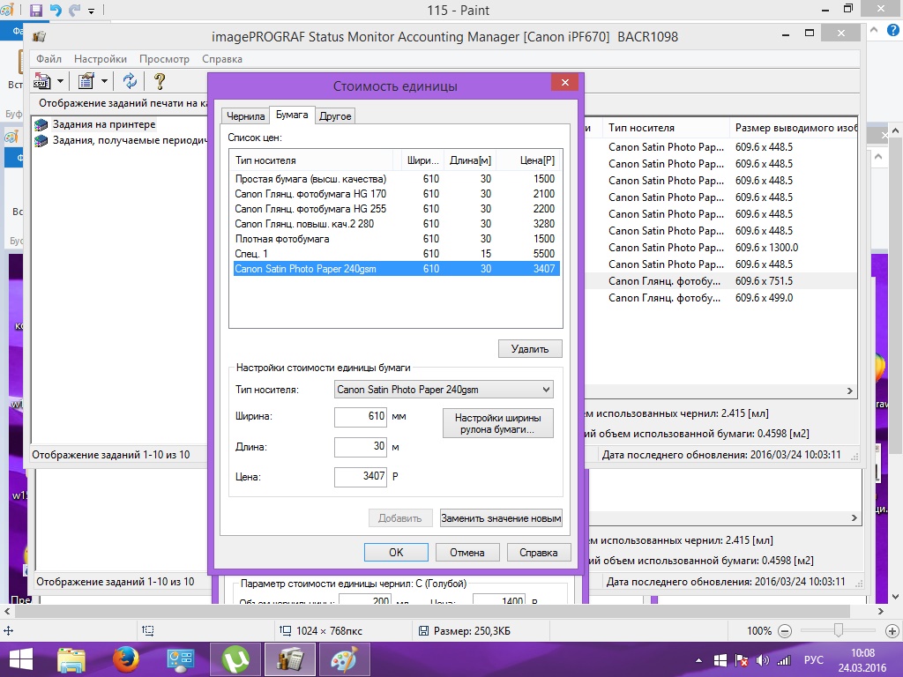Click the Paint palette icon in the taskbar

tap(344, 659)
